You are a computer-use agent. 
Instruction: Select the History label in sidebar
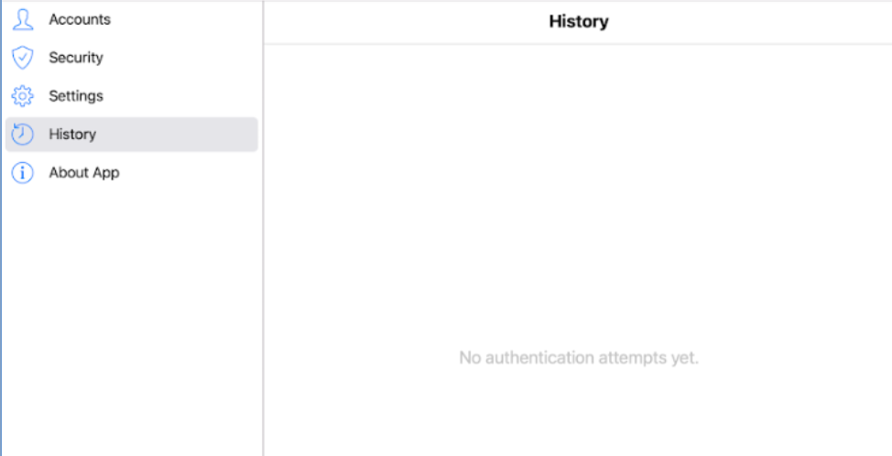click(x=72, y=135)
